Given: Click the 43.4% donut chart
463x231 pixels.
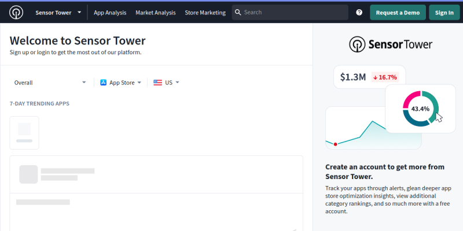Looking at the screenshot, I should pyautogui.click(x=421, y=109).
